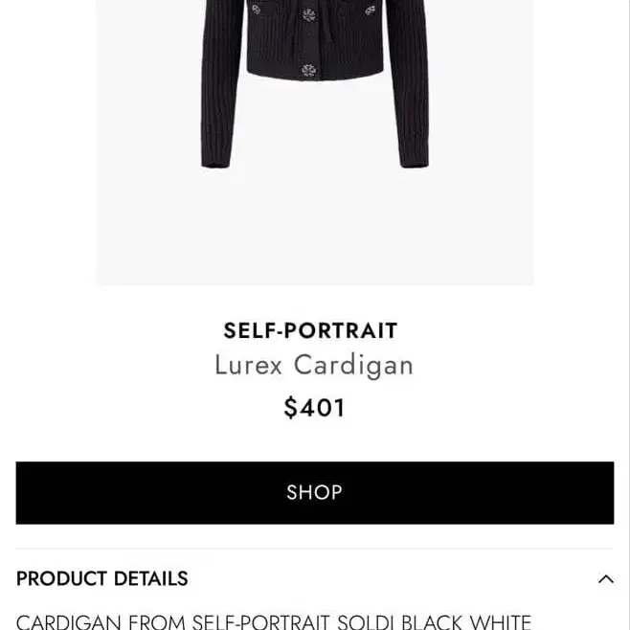
Task: Collapse the Product Details chevron arrow
Action: point(605,578)
